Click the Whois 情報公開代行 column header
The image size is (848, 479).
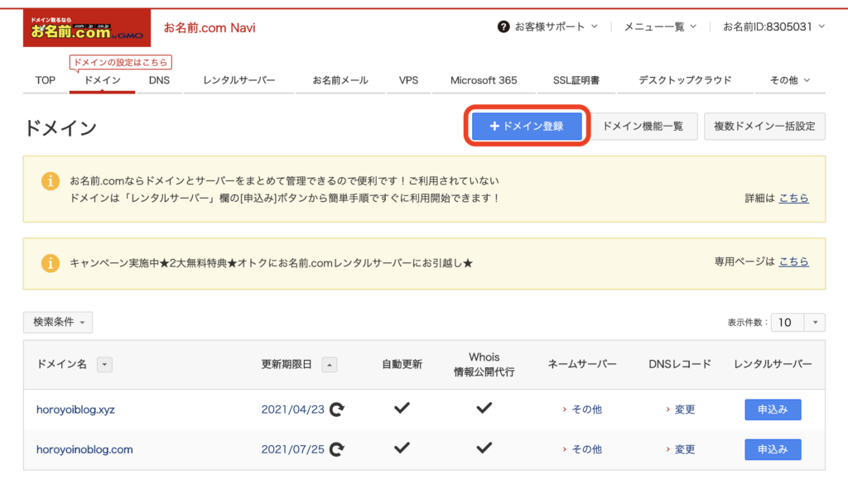(484, 365)
